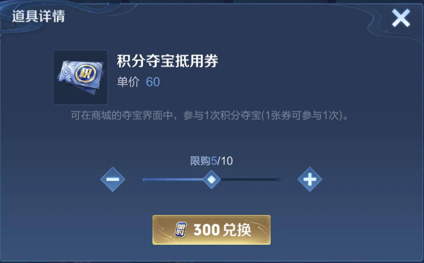Click the number 300 on the exchange button
The width and height of the screenshot is (424, 263).
click(207, 230)
